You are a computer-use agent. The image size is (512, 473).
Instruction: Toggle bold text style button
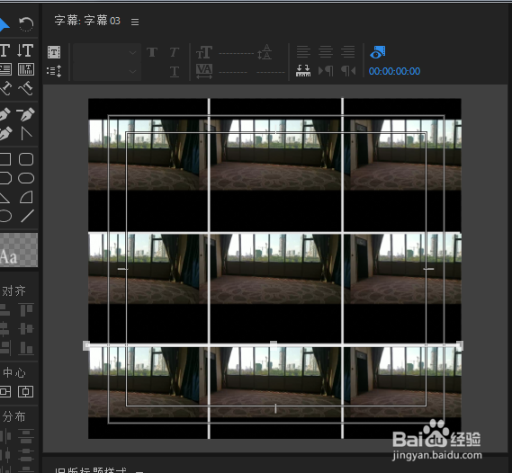(152, 52)
